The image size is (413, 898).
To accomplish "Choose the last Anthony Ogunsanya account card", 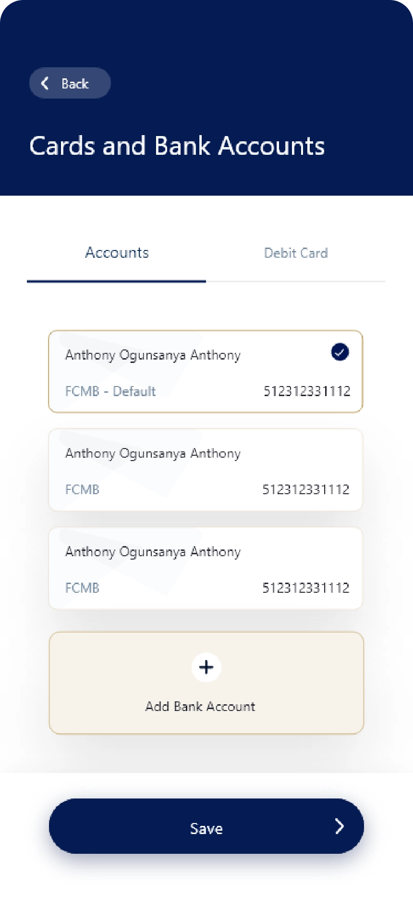I will tap(206, 568).
